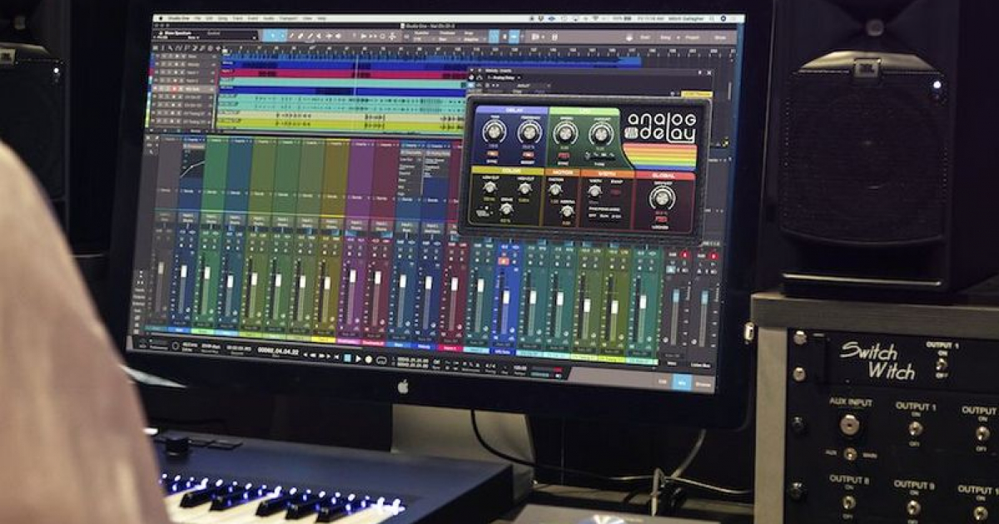This screenshot has height=524, width=999.
Task: Select the Arrow tool in the toolbar
Action: pyautogui.click(x=291, y=36)
